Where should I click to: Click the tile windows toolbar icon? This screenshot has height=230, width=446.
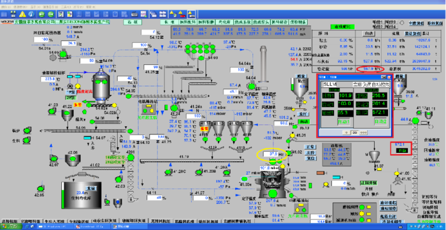point(162,14)
